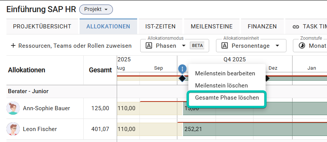The image size is (327, 142).
Task: Click the A icon in Allokationsmodus
Action: pyautogui.click(x=149, y=46)
